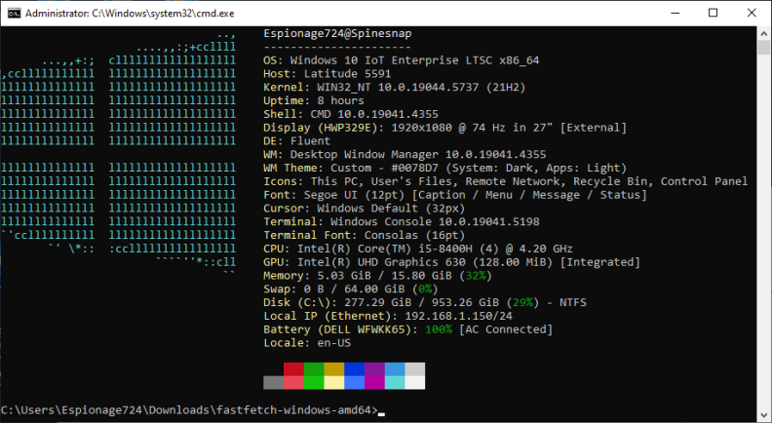
Task: Click the scrollbar down arrow
Action: coord(763,412)
